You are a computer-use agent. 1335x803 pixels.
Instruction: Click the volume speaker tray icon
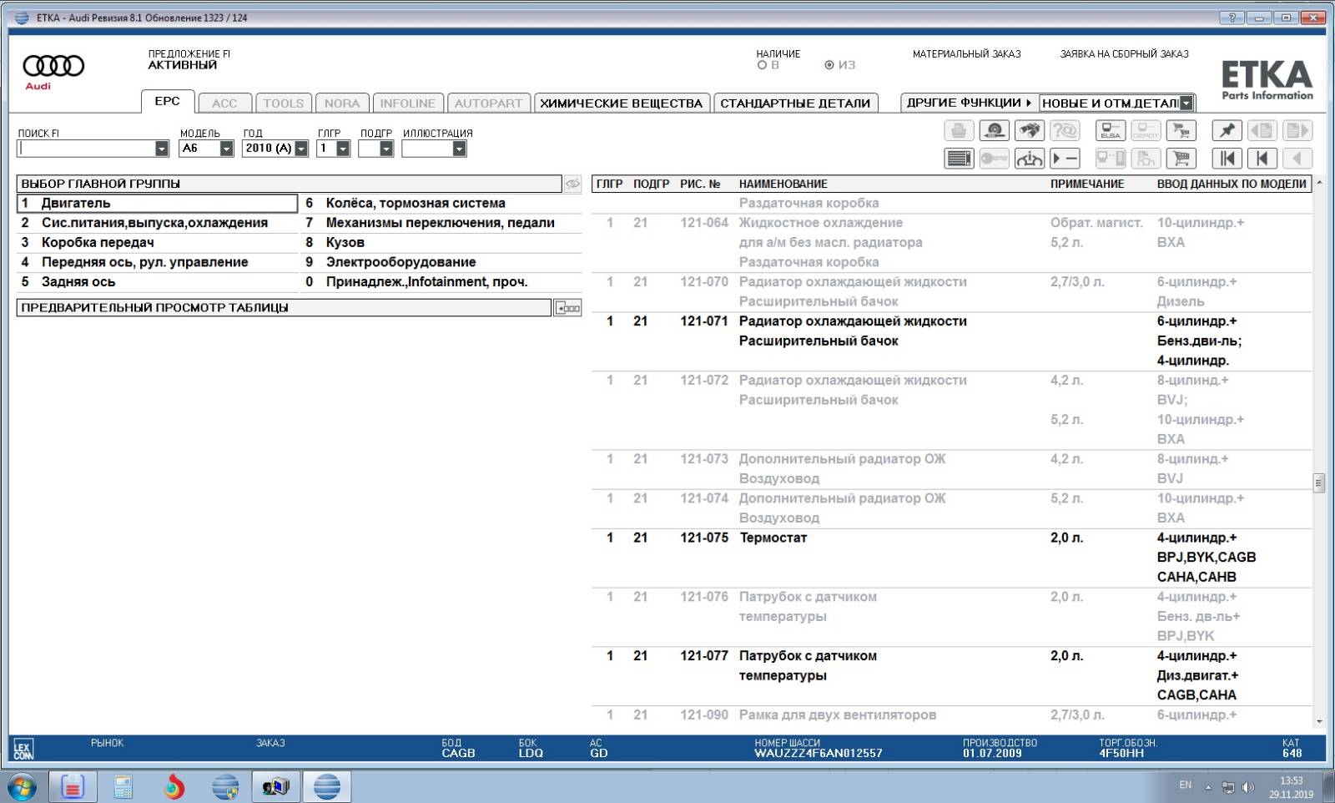[x=1248, y=787]
